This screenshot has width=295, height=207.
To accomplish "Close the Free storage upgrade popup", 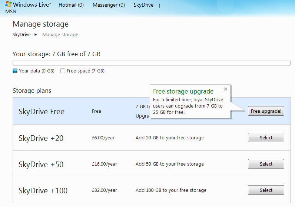I will (x=226, y=89).
